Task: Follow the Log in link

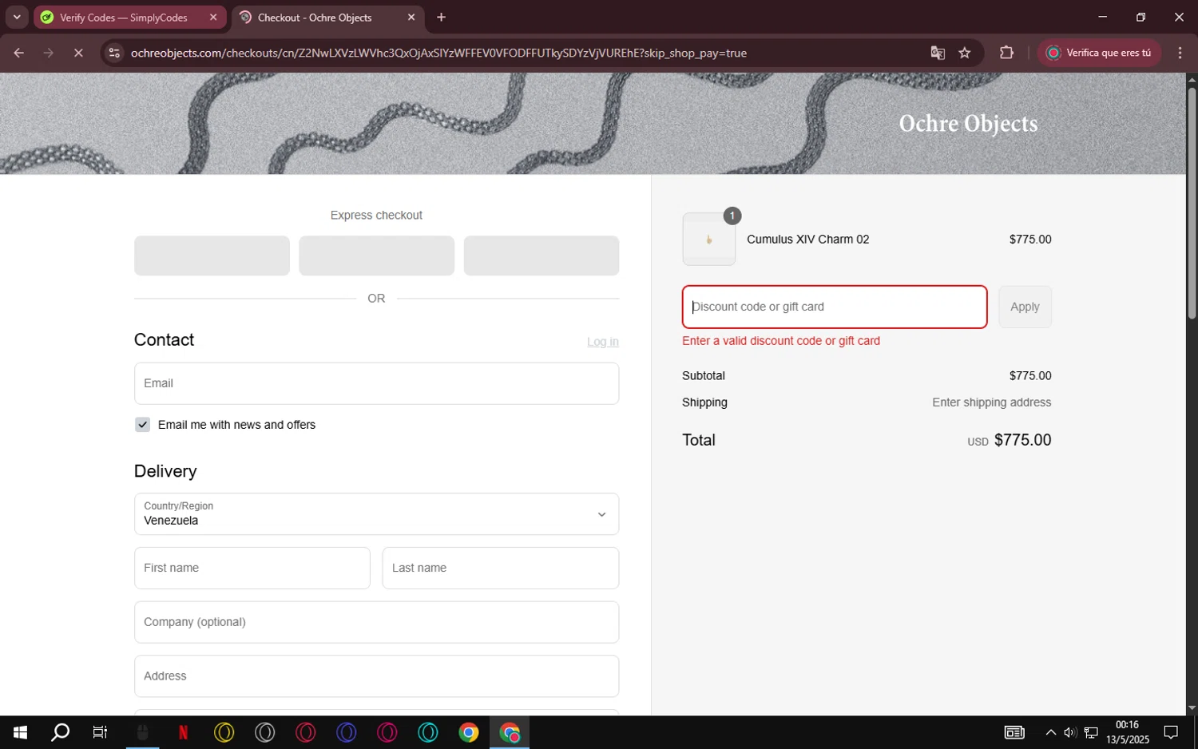Action: point(603,342)
